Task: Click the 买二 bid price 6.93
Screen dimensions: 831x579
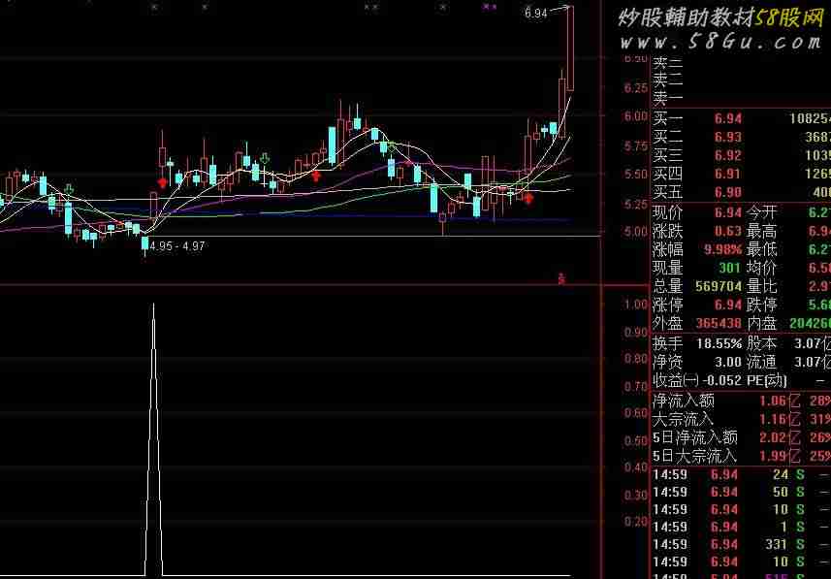Action: (727, 137)
